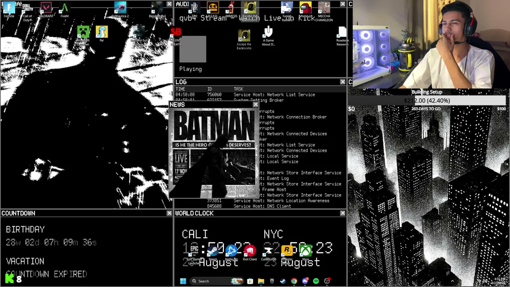Open Steam from the taskbar
Image resolution: width=510 pixels, height=287 pixels.
pyautogui.click(x=283, y=281)
